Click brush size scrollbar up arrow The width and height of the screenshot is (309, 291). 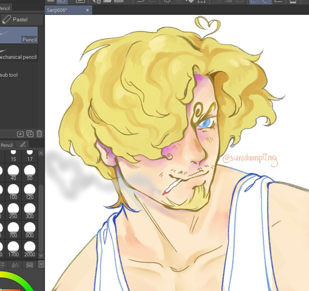(x=41, y=153)
